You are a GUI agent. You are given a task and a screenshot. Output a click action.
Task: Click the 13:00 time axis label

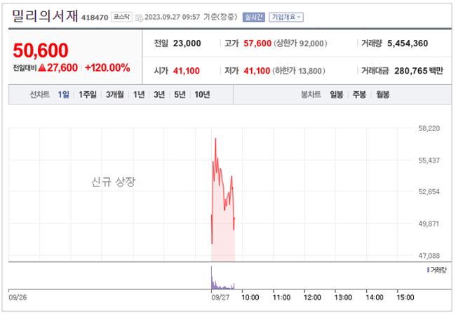click(343, 297)
